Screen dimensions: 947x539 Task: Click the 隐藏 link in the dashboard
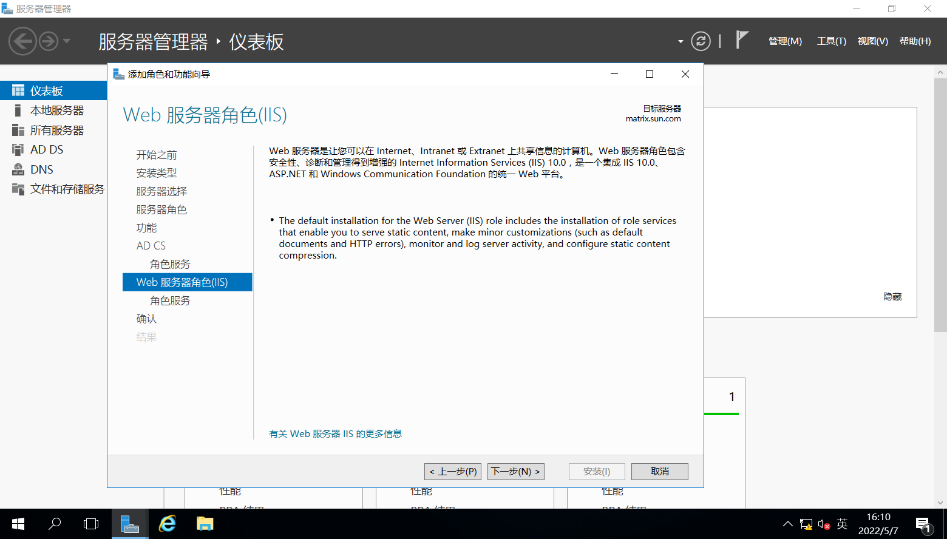point(892,297)
